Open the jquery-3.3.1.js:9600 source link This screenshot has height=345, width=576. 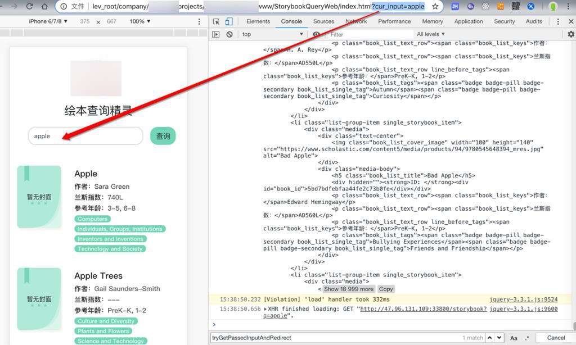point(524,309)
